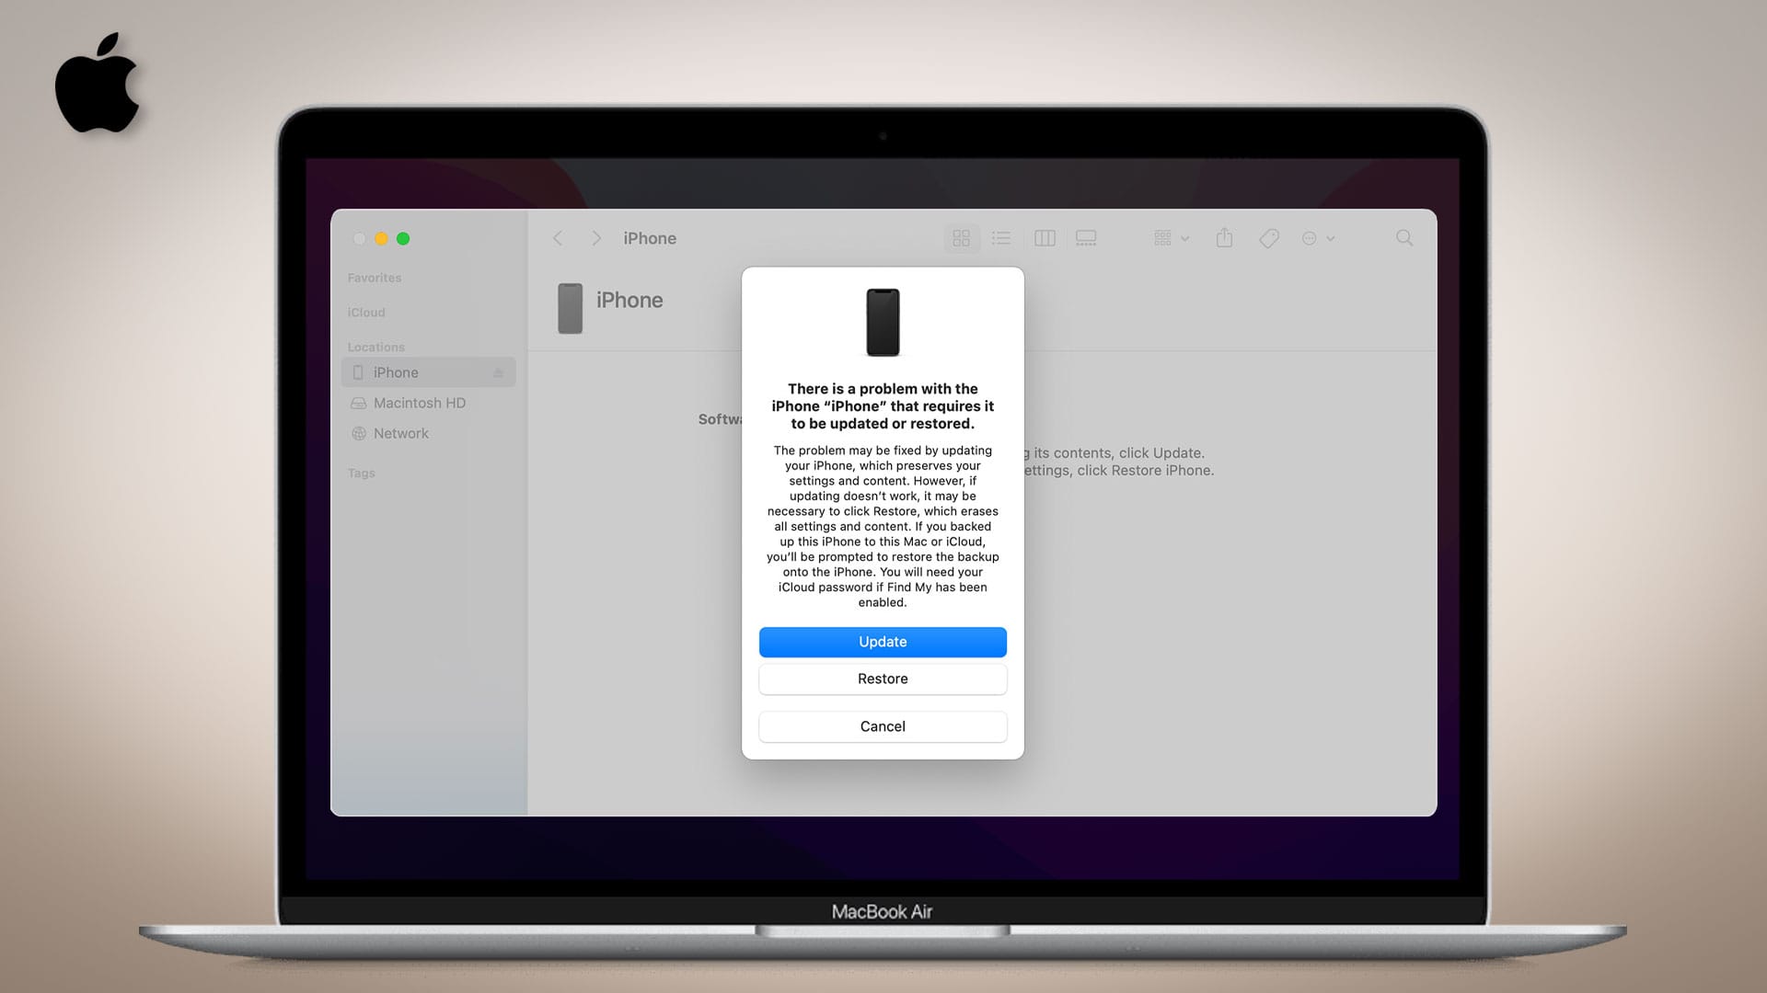Click Restore to erase and restore iPhone
The image size is (1767, 993).
(883, 678)
